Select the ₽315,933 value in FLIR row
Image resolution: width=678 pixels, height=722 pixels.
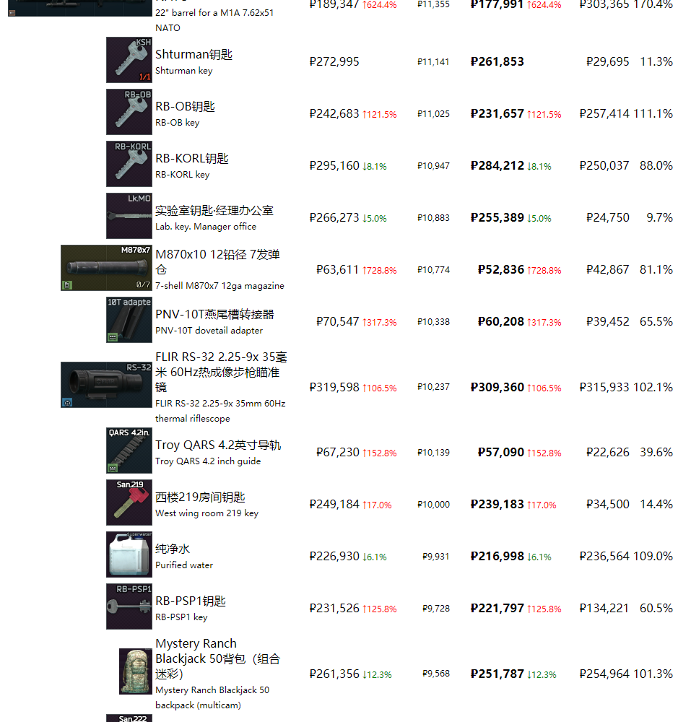604,387
